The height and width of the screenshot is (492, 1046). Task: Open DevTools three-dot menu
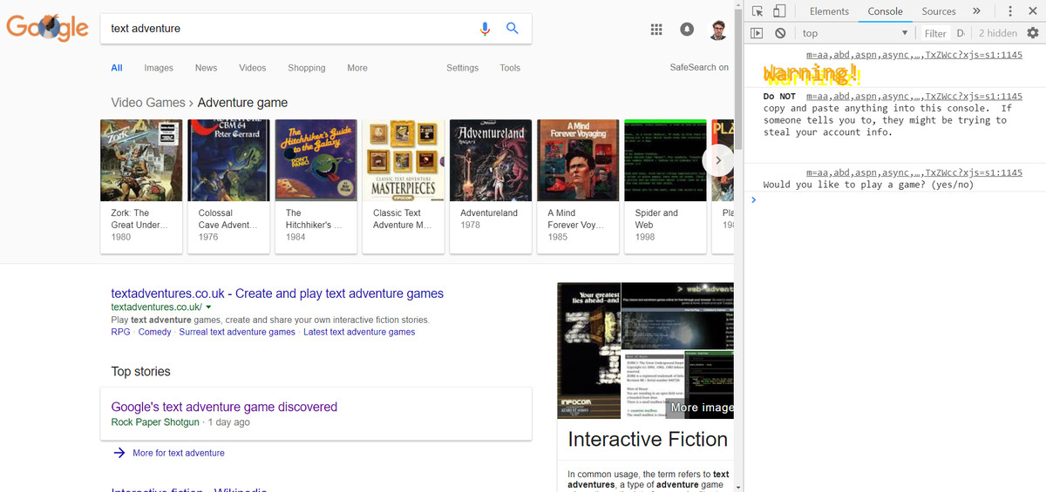tap(1010, 11)
